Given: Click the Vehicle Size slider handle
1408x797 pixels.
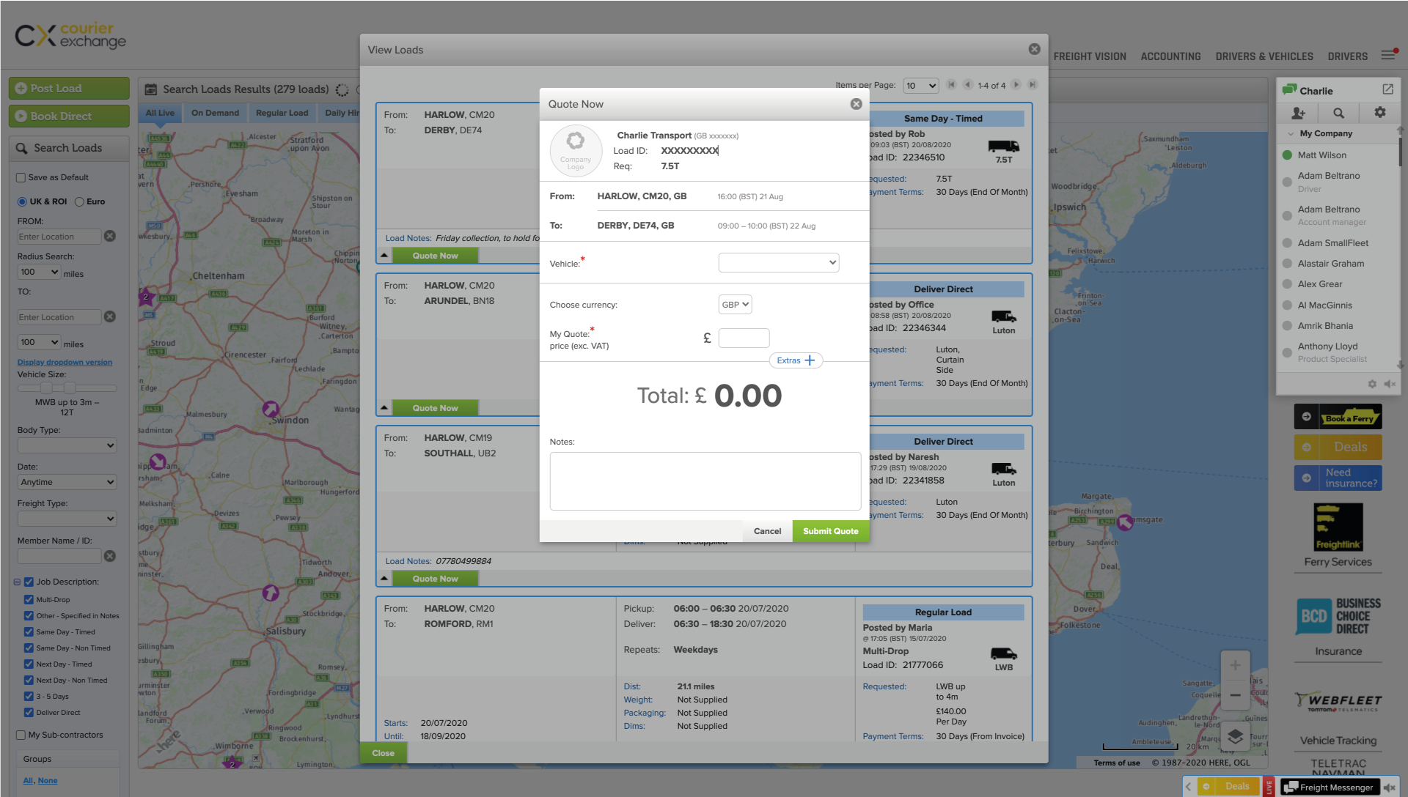Looking at the screenshot, I should (46, 388).
